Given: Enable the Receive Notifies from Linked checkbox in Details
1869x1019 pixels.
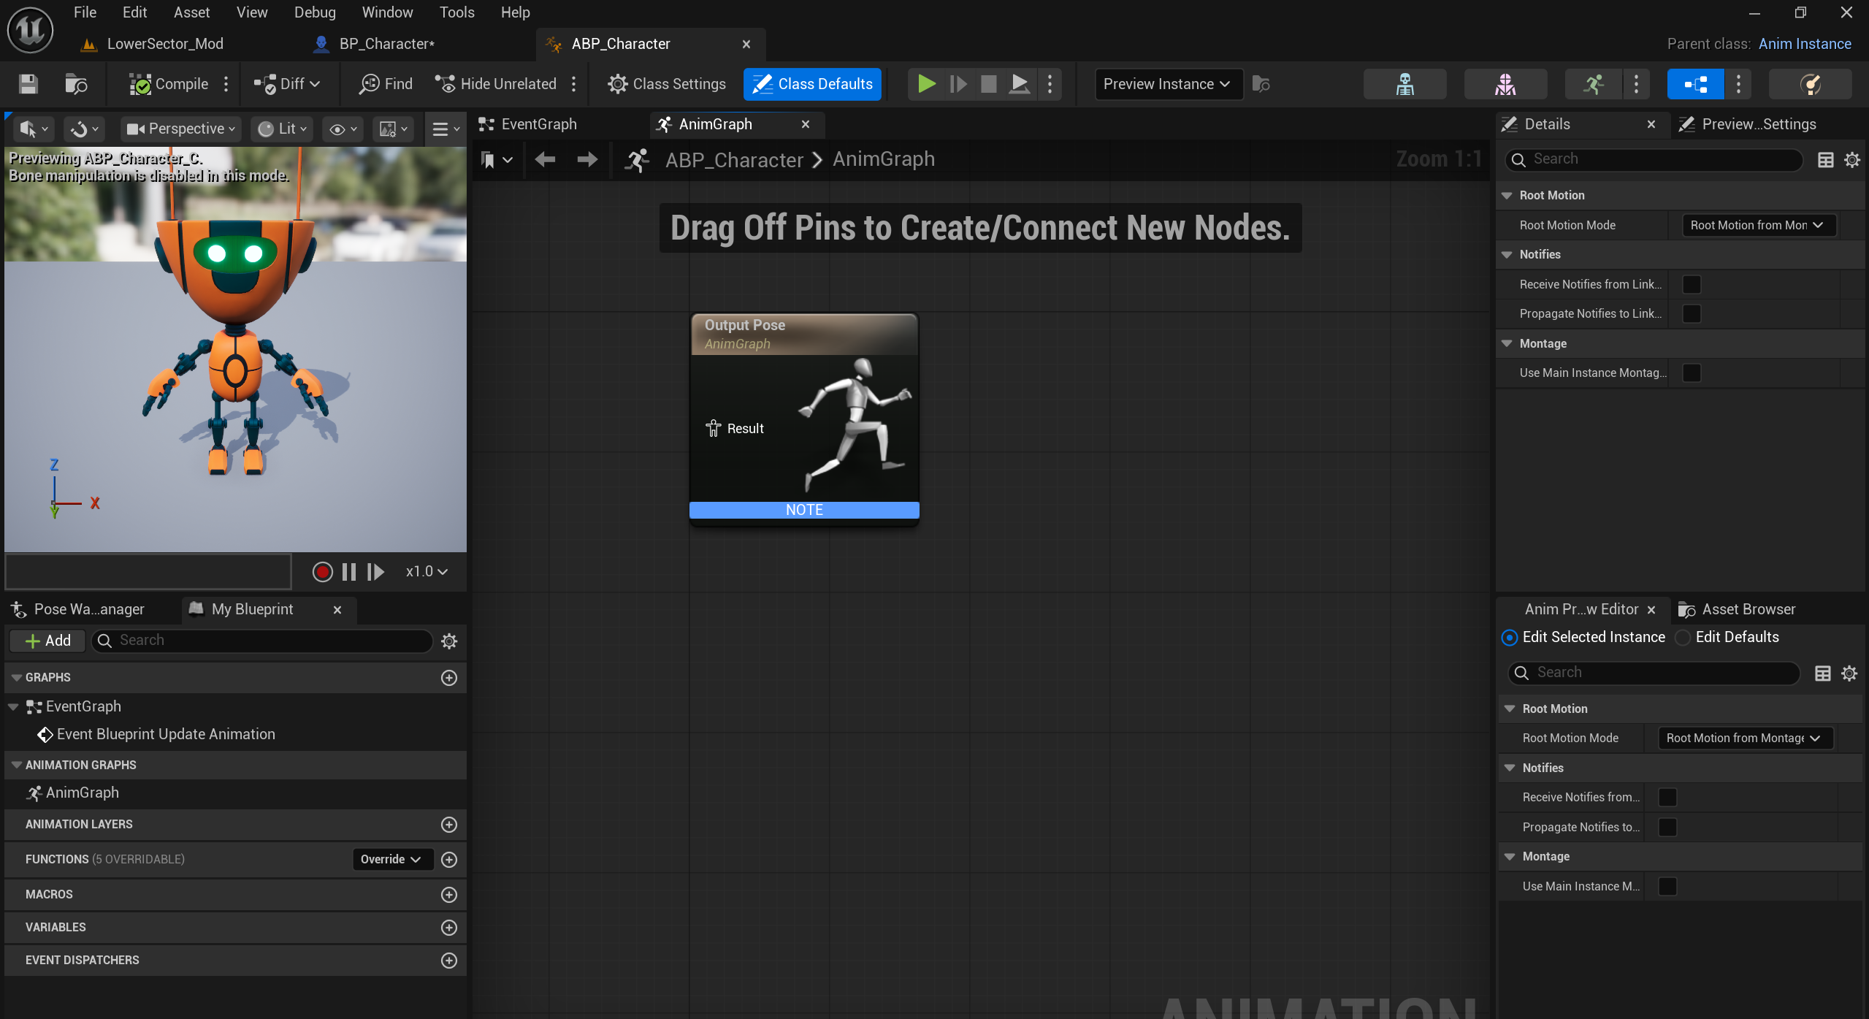Looking at the screenshot, I should pyautogui.click(x=1692, y=284).
